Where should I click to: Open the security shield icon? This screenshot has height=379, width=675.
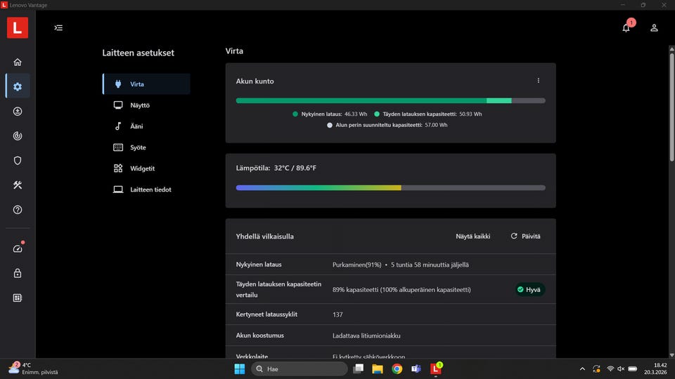click(x=18, y=160)
